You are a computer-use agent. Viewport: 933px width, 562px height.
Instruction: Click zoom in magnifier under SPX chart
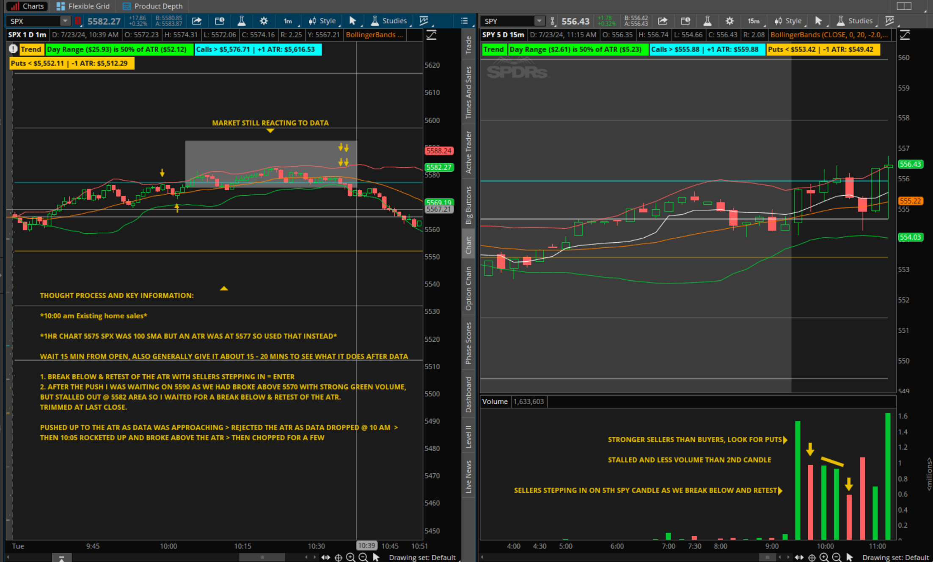point(350,557)
